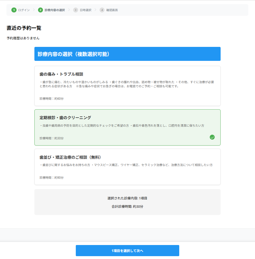Jump to the 日時選択 step label
255x259 pixels.
click(85, 10)
